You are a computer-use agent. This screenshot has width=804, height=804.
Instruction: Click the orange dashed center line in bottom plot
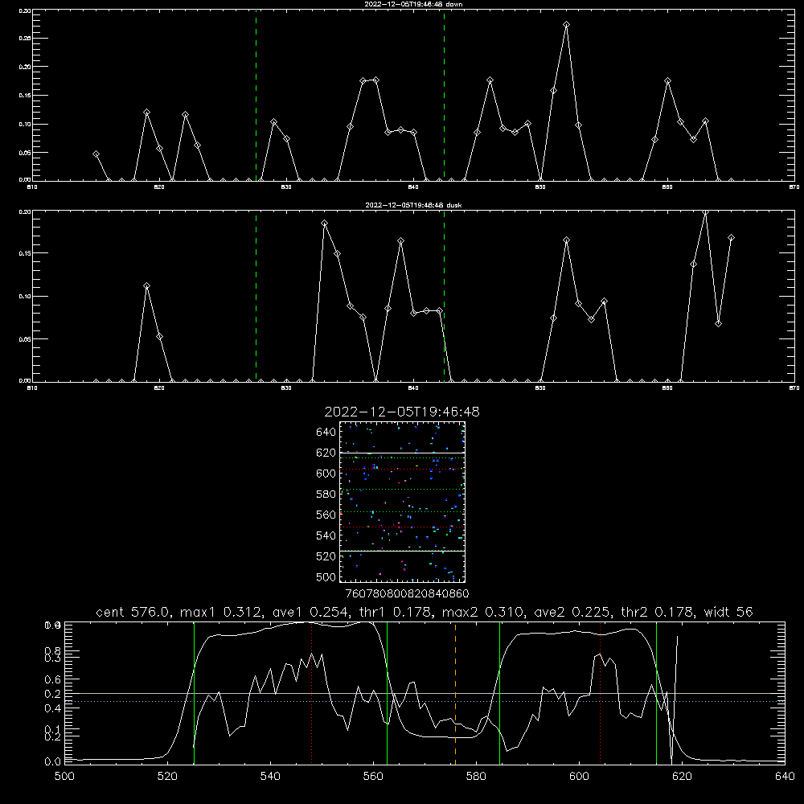(455, 693)
